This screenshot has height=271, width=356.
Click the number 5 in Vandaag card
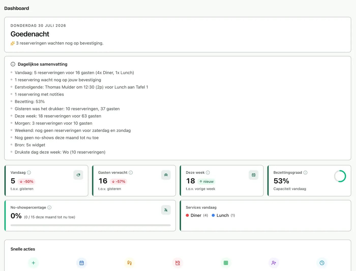pyautogui.click(x=13, y=181)
